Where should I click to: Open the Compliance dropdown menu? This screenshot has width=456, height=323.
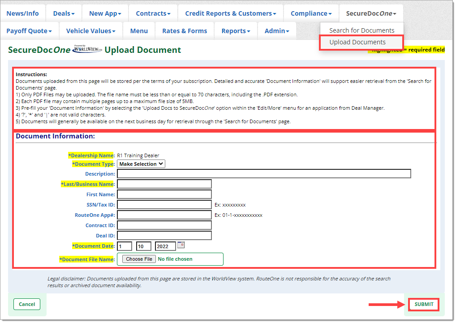[x=311, y=13]
